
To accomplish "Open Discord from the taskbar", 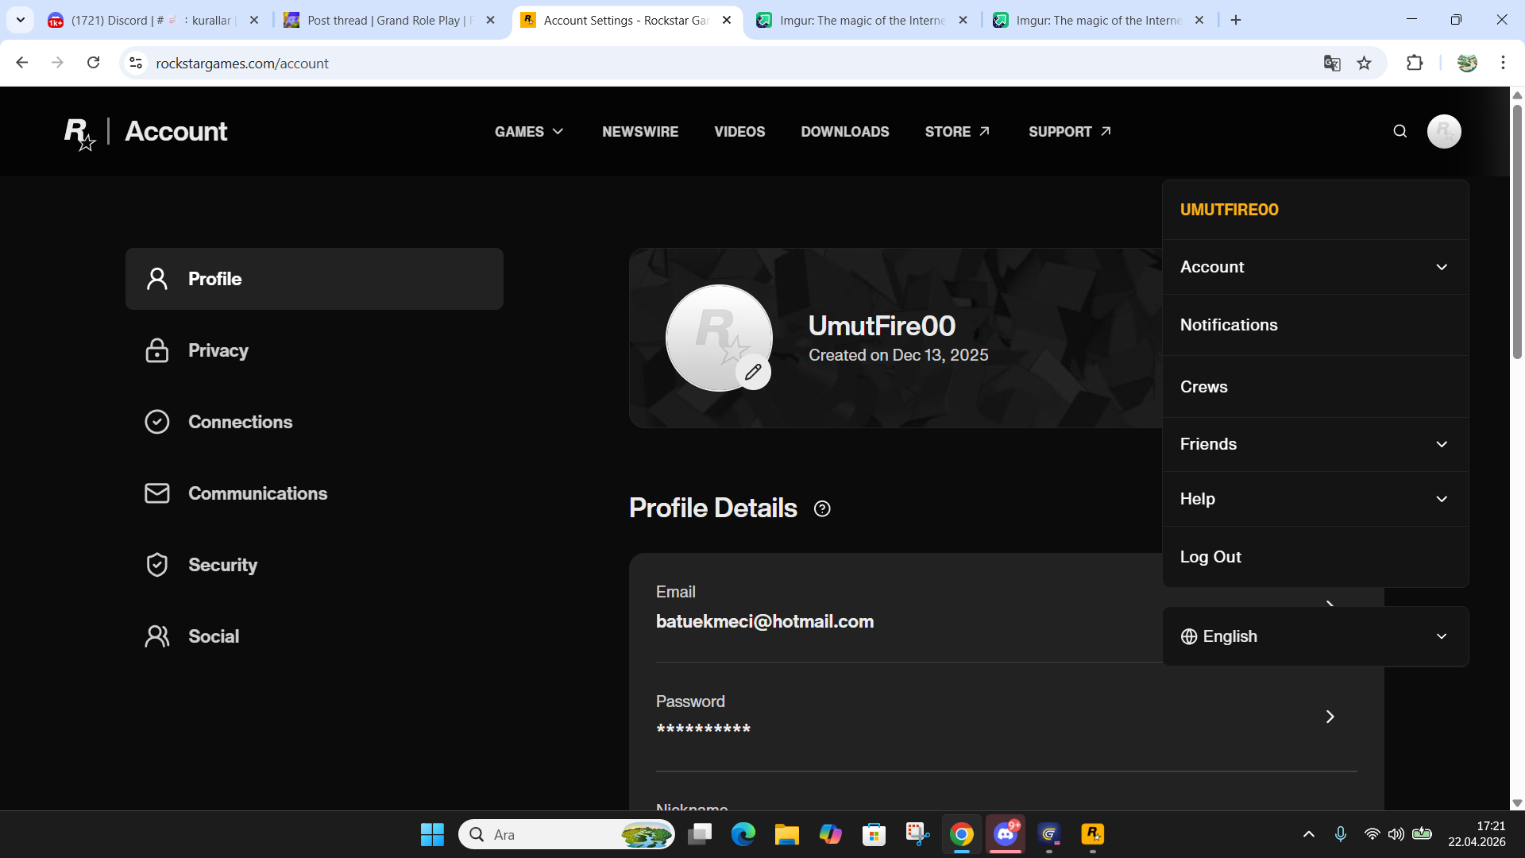I will tap(1006, 834).
